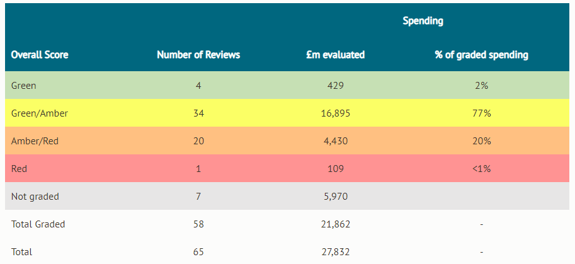This screenshot has width=575, height=264.
Task: Click the 16,895 spending value
Action: click(335, 113)
